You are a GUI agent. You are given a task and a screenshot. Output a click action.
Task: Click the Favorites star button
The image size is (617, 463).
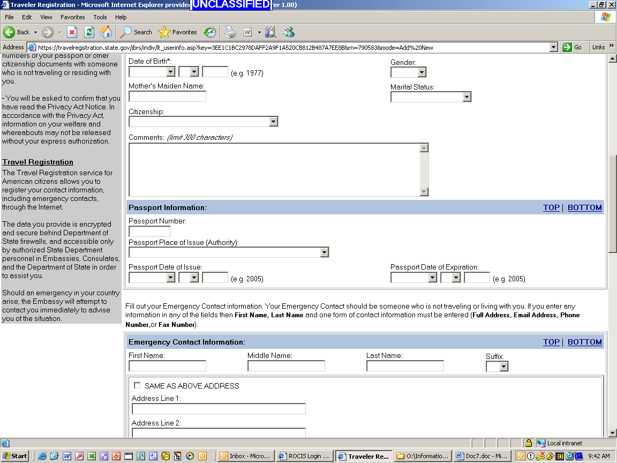point(178,32)
